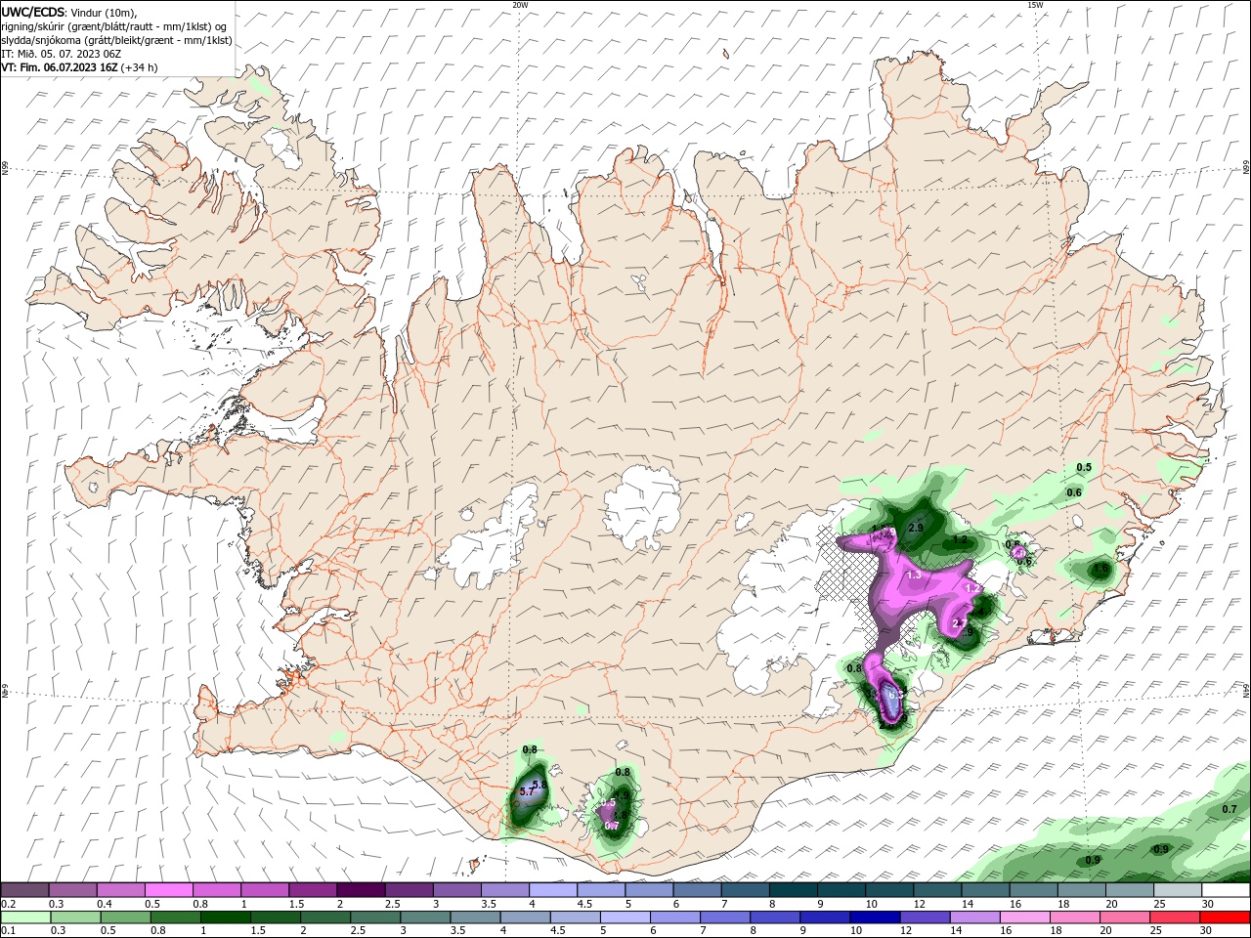Select the lower-scale darkest green swatch from 1 to 1.5
1251x938 pixels.
pyautogui.click(x=226, y=917)
